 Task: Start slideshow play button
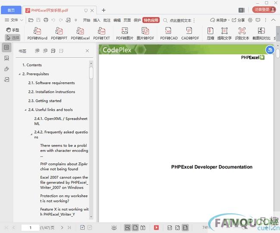click(156, 228)
